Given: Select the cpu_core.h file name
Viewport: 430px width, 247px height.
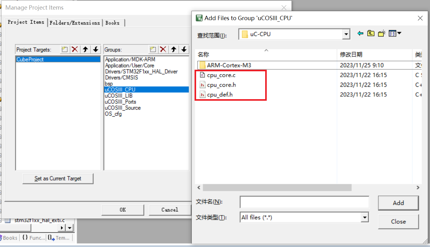Looking at the screenshot, I should 222,85.
